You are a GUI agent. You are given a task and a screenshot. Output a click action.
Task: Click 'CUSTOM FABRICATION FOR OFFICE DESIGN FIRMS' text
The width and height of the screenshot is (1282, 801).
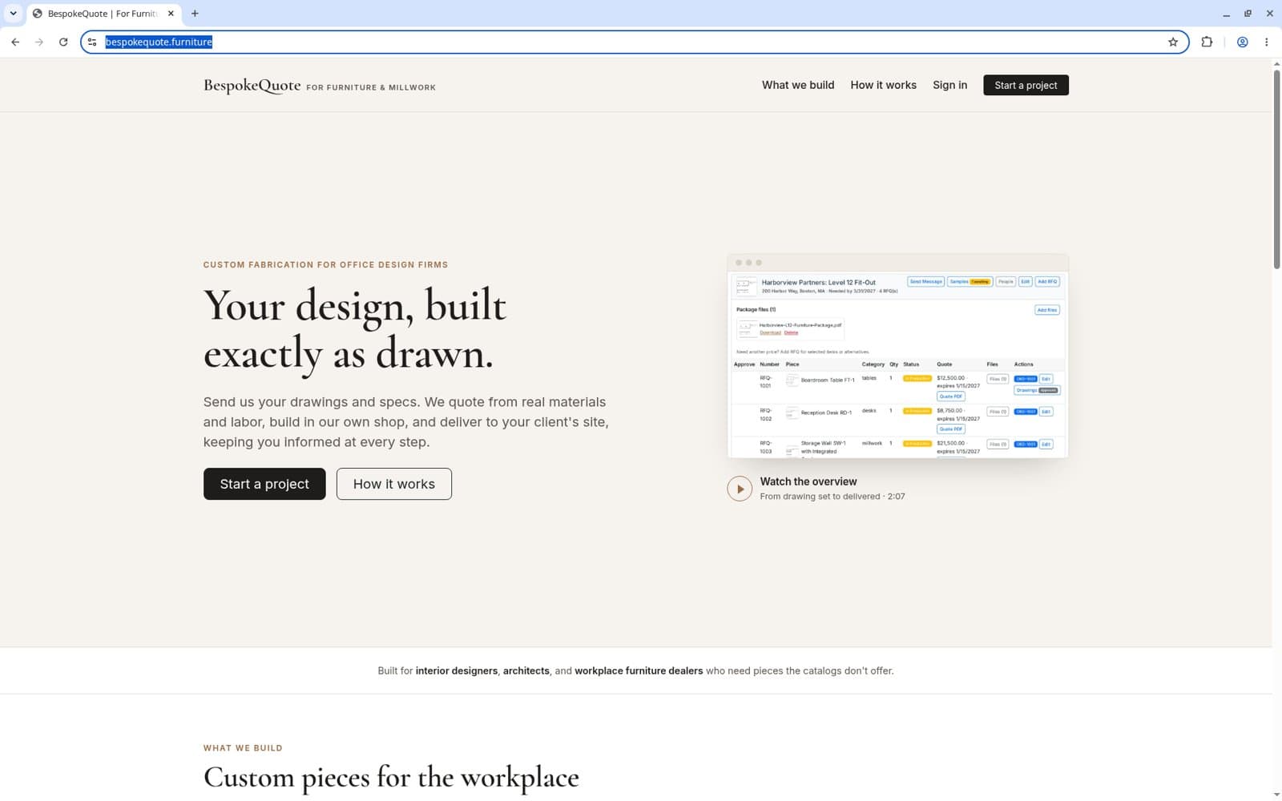[x=325, y=264]
